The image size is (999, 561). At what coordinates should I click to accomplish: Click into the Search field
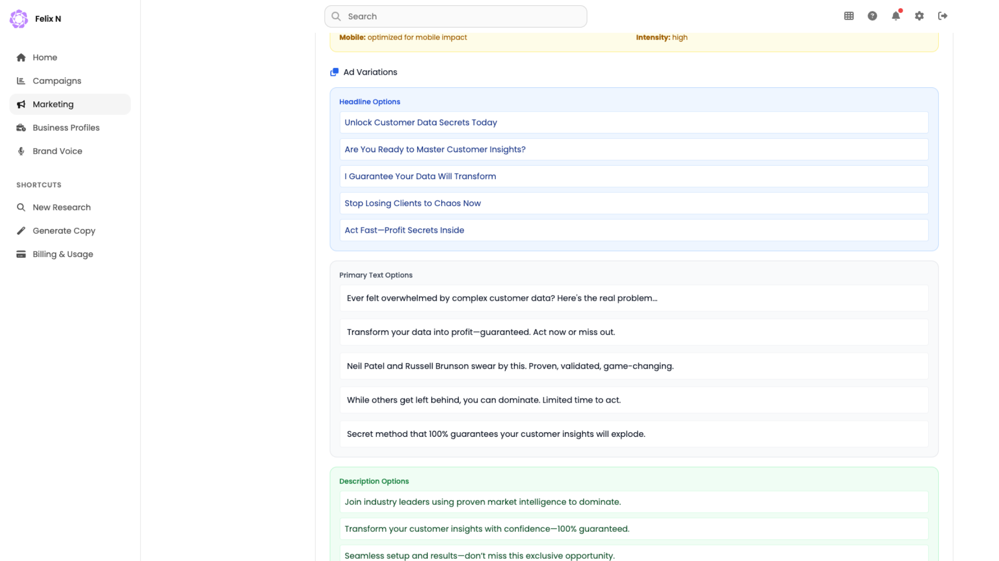(463, 17)
